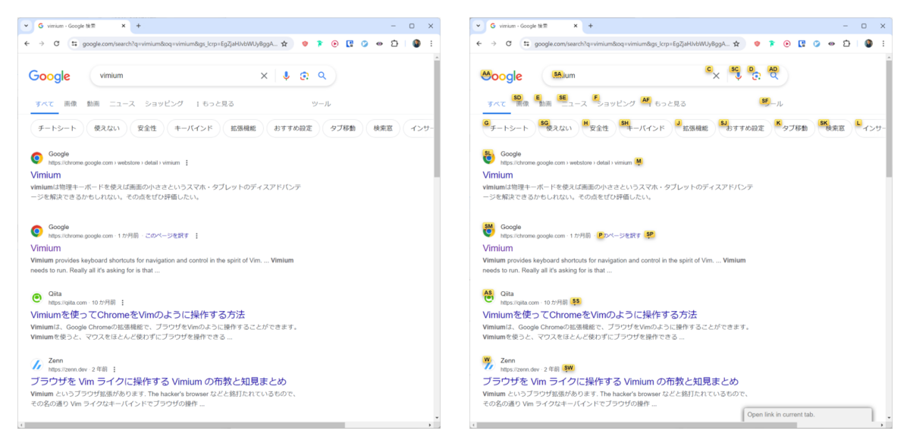910x446 pixels.
Task: Click the magnifier search button, left window
Action: pyautogui.click(x=322, y=76)
